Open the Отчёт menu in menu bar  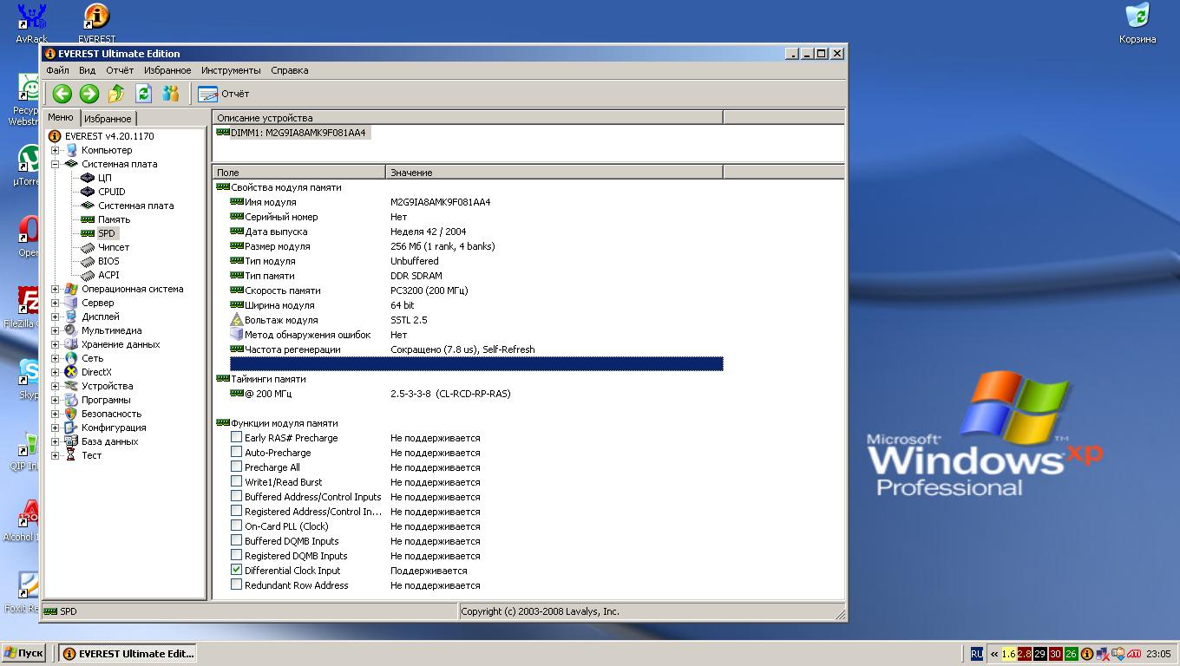tap(120, 70)
